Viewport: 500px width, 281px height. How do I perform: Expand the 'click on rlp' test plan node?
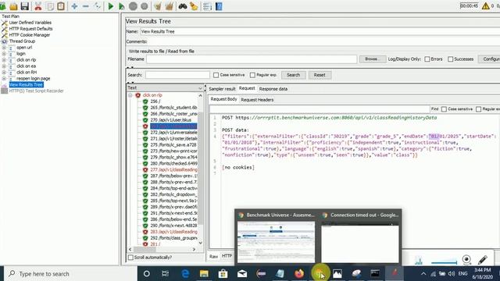tap(4, 60)
